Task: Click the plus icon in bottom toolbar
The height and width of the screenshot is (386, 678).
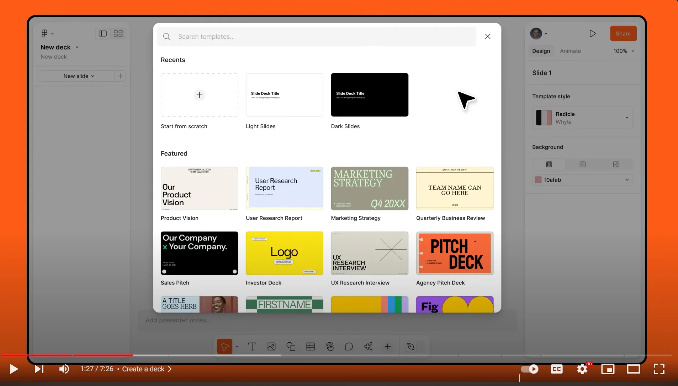Action: point(388,347)
